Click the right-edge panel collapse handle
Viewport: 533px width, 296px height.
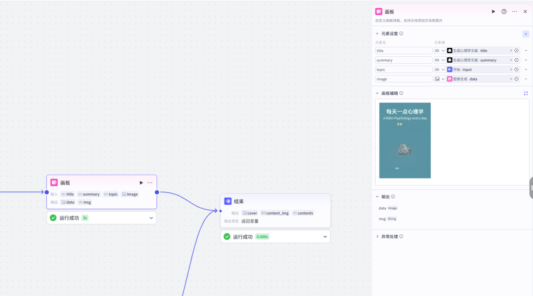[x=532, y=187]
